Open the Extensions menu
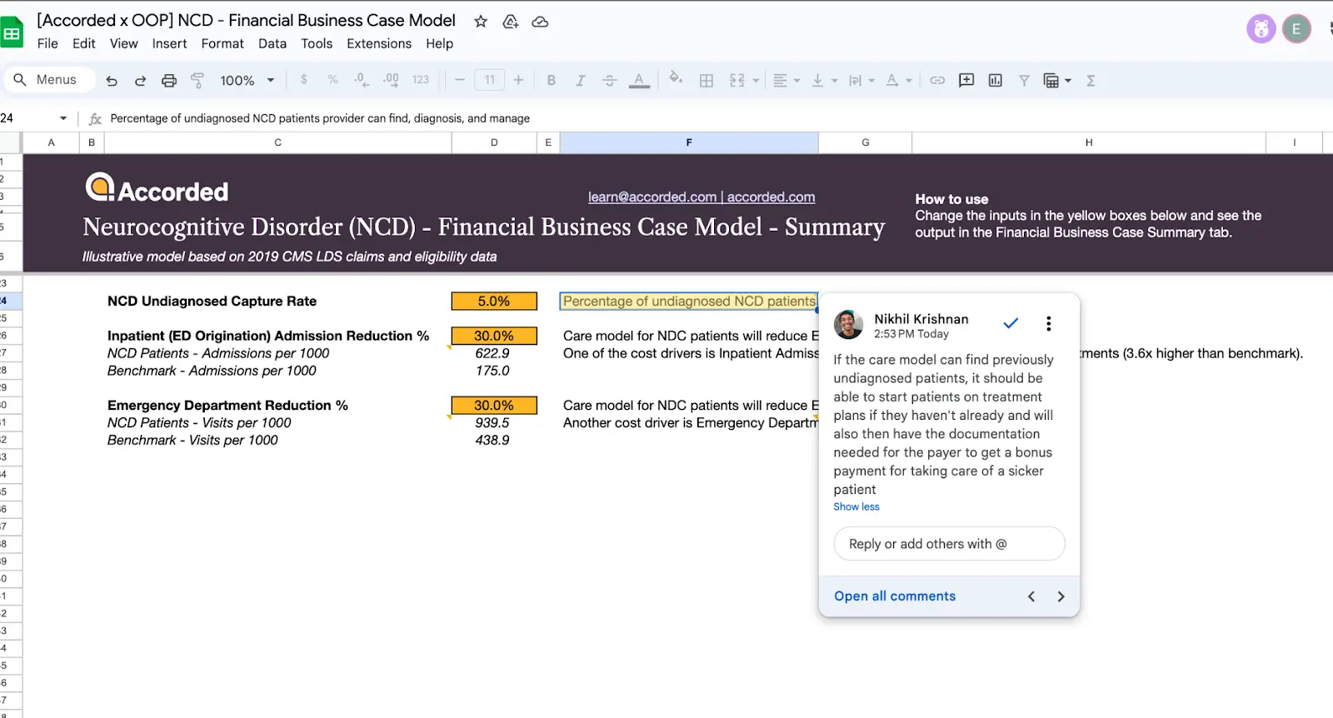This screenshot has height=718, width=1333. pos(379,43)
